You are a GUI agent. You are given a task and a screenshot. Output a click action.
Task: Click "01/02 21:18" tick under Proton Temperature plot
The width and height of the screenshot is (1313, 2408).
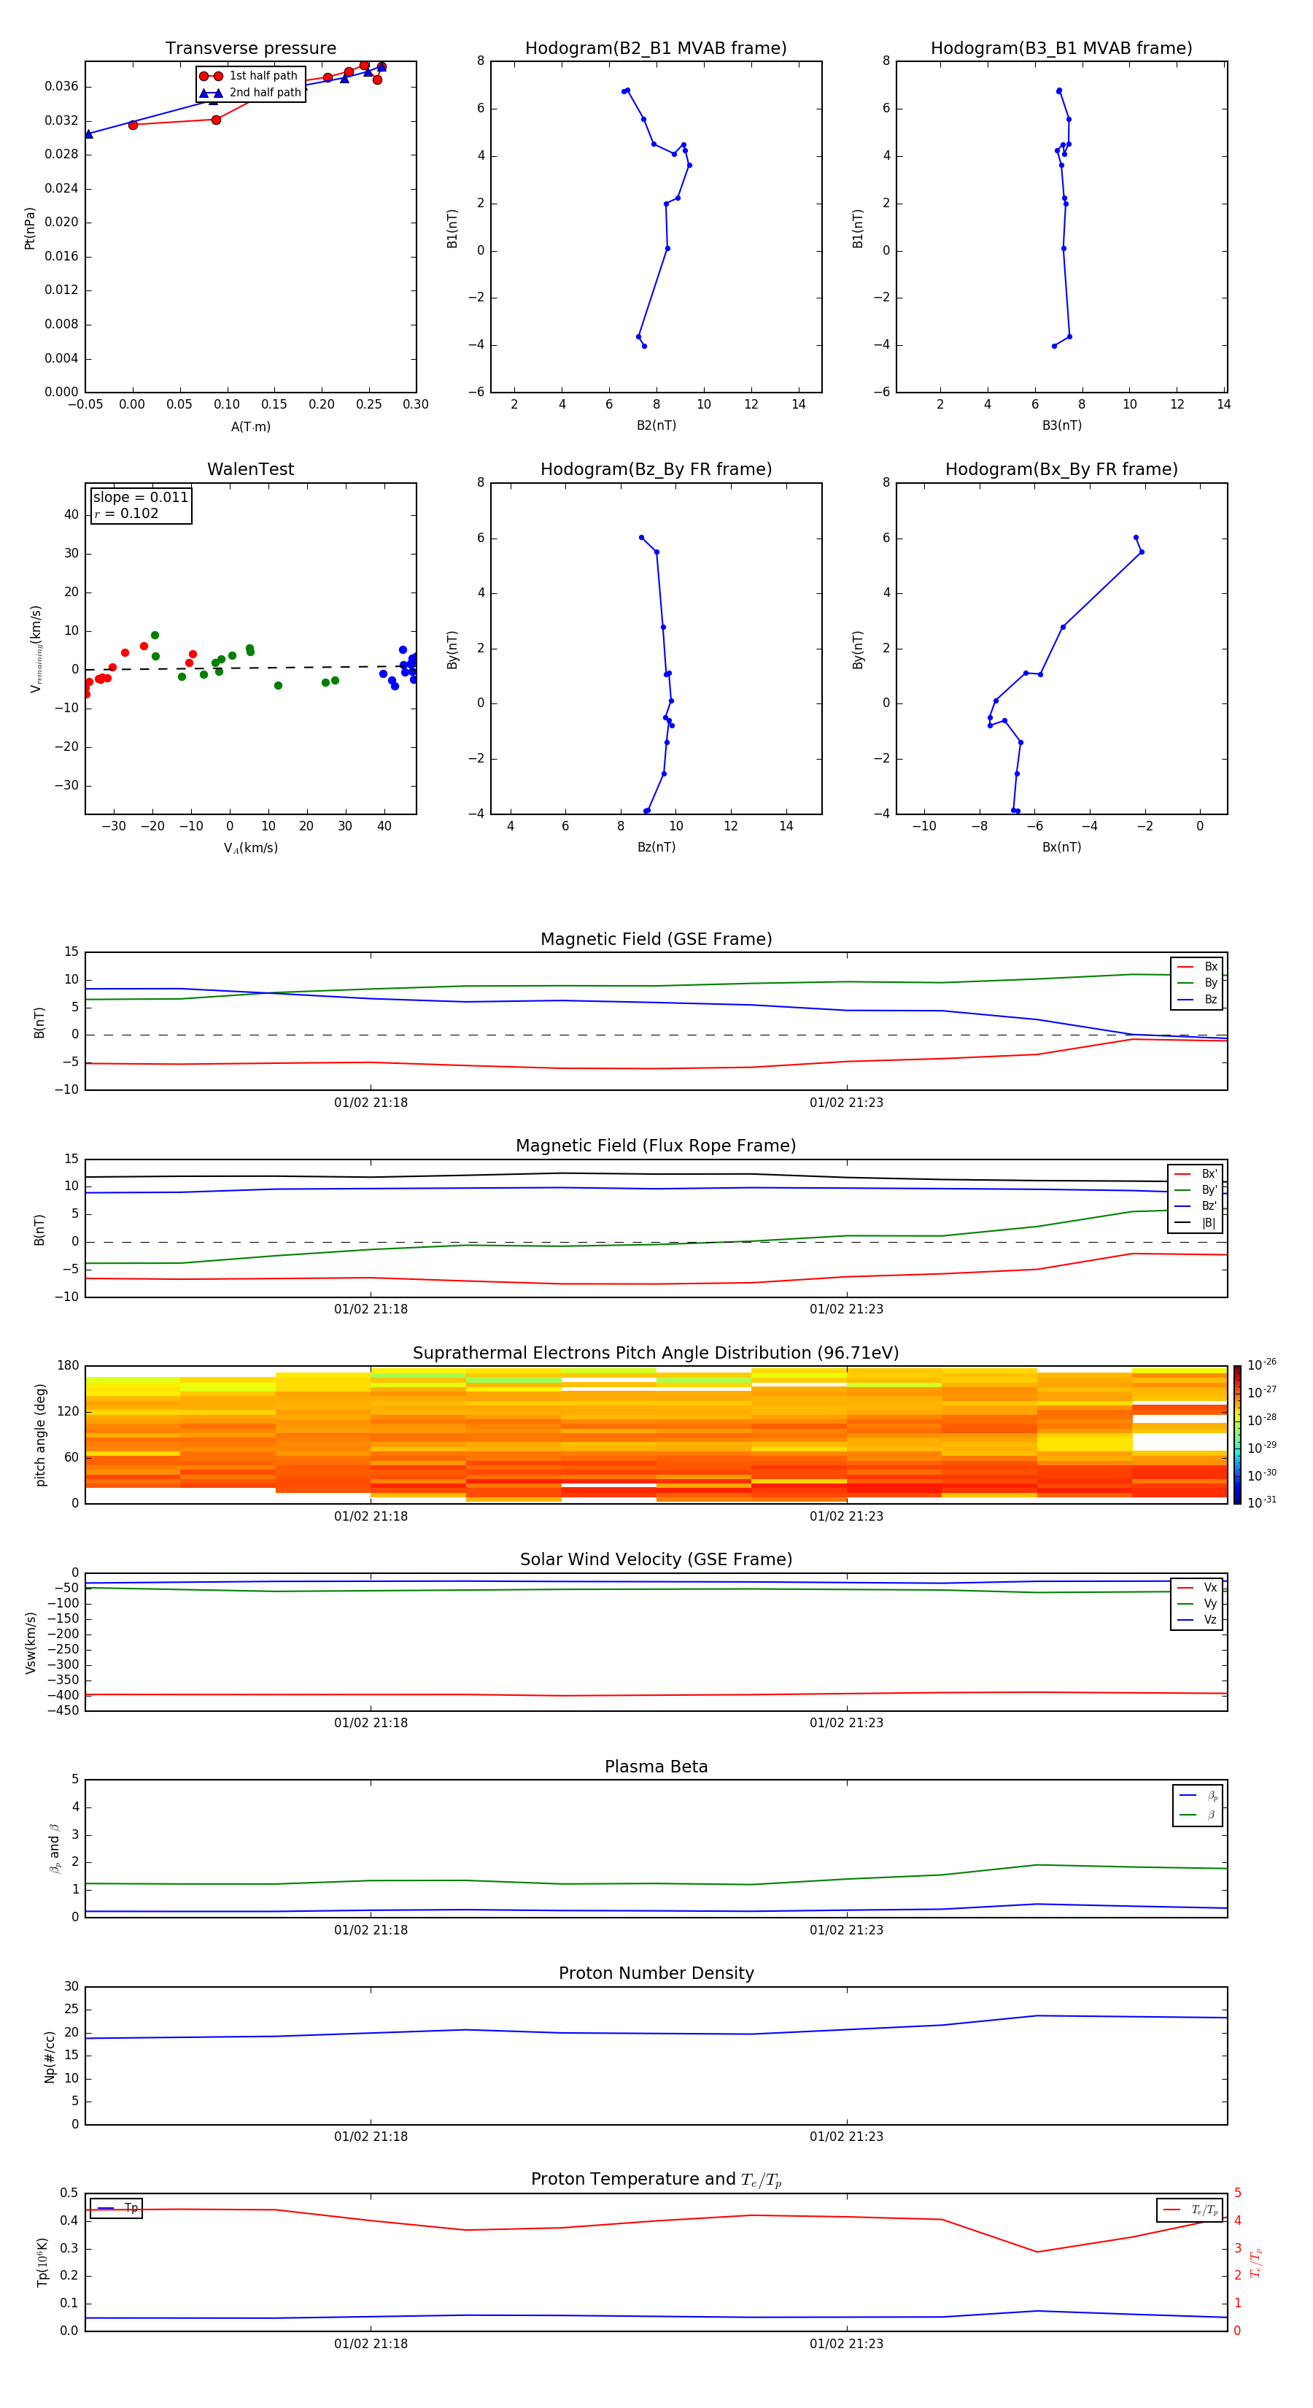(x=371, y=2344)
